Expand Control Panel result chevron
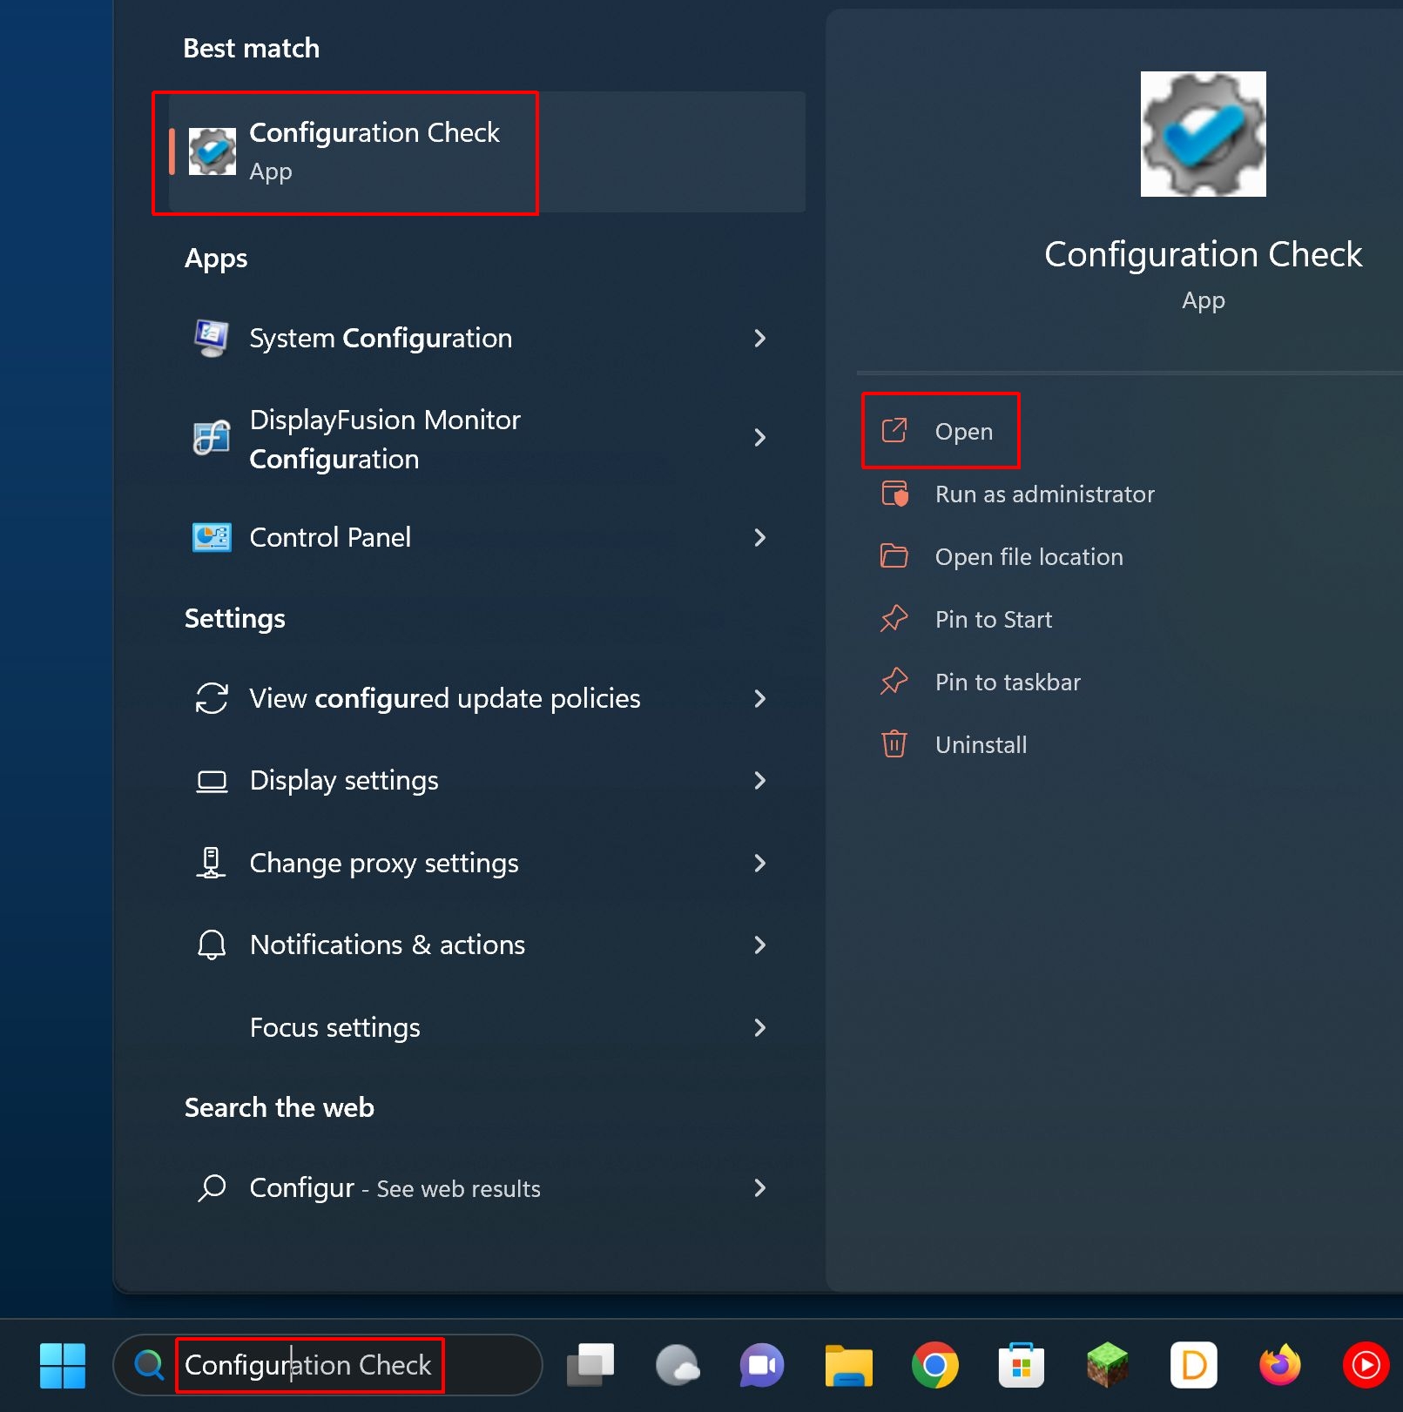 (759, 537)
